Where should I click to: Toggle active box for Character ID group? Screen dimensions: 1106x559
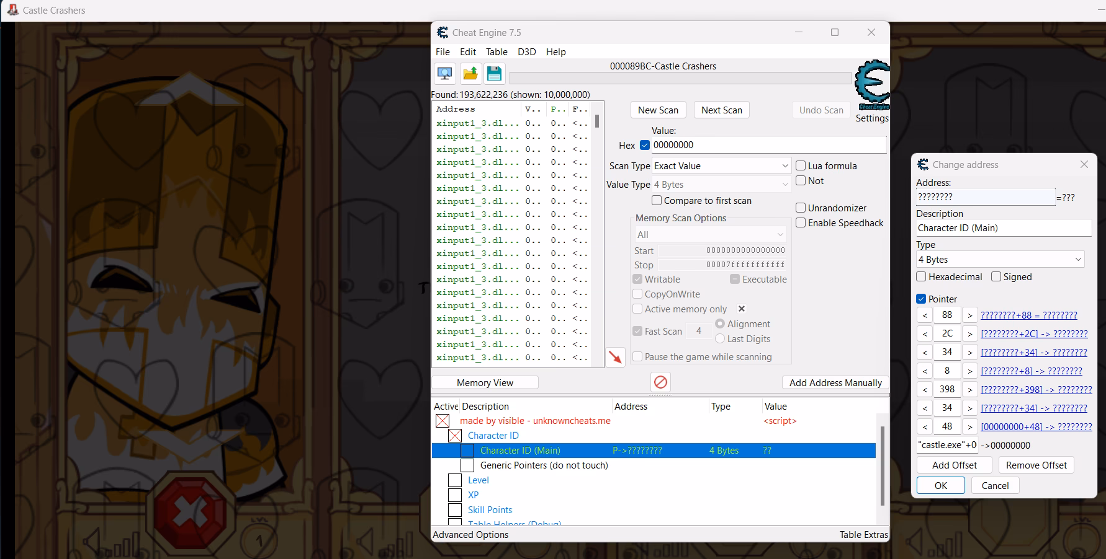(x=455, y=436)
